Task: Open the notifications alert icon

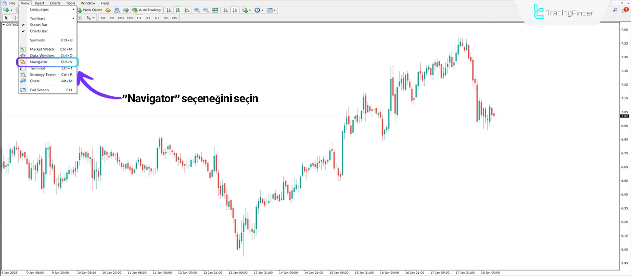Action: pos(625,10)
